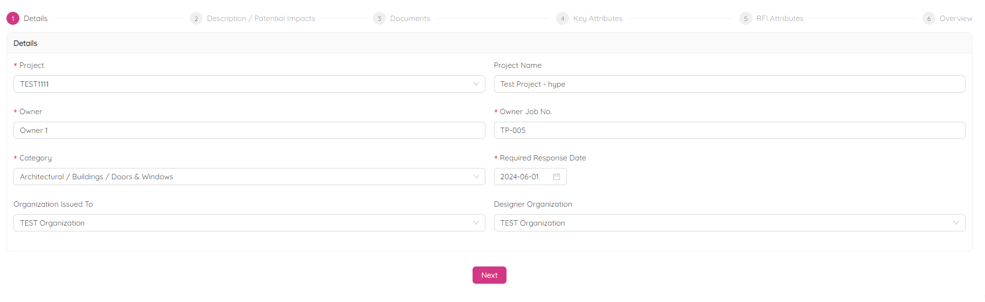Viewport: 985px width, 302px height.
Task: Click step 3 number circle icon
Action: (379, 18)
